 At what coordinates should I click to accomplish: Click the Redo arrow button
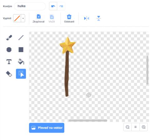pyautogui.click(x=61, y=6)
